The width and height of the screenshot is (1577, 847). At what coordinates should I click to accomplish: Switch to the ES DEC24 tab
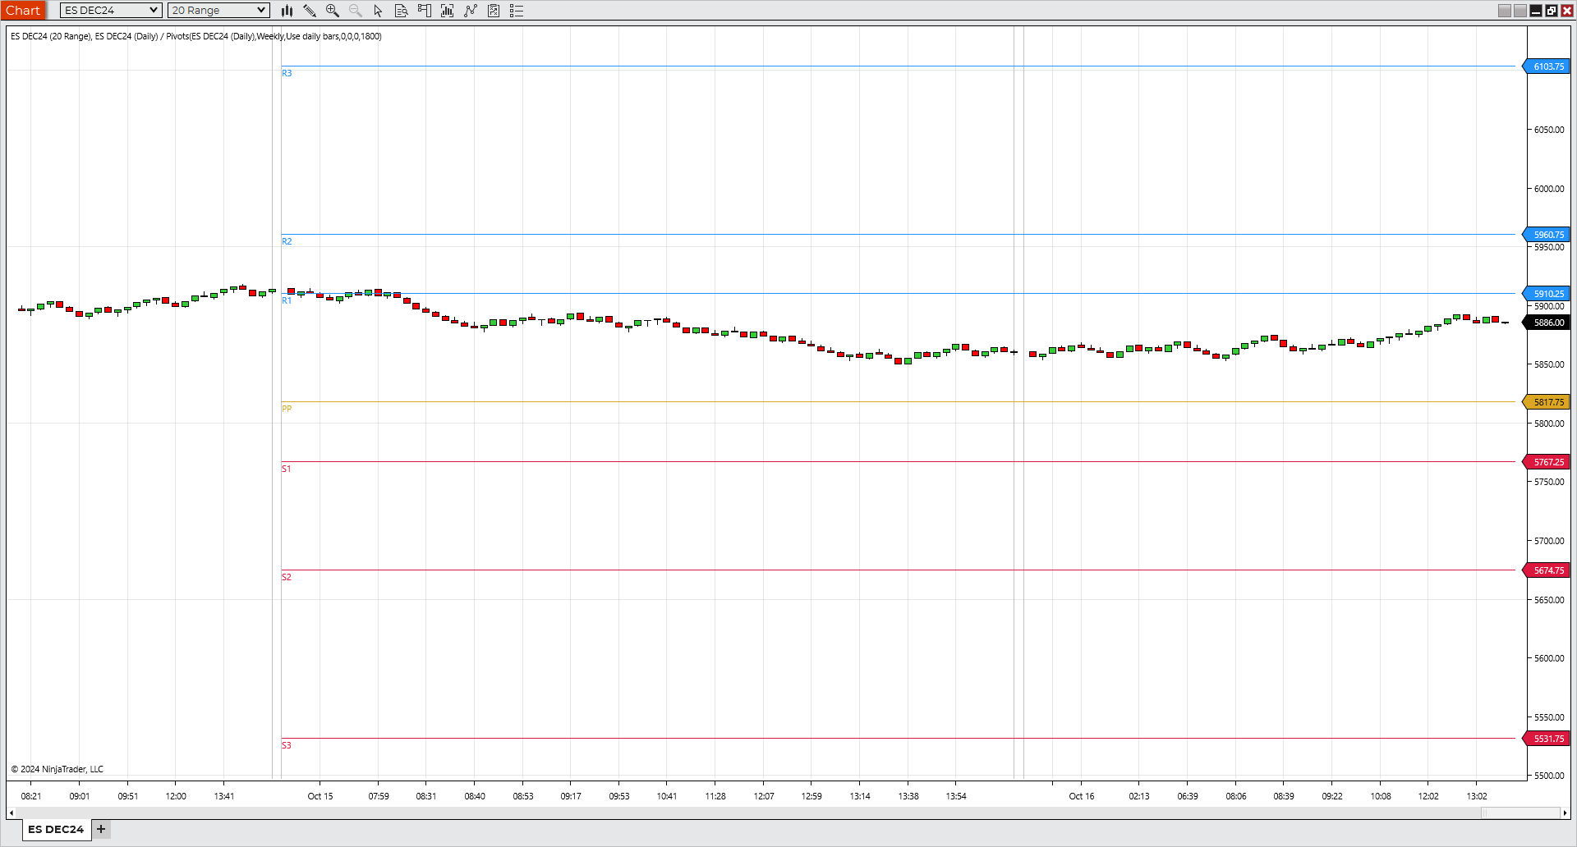(x=56, y=829)
